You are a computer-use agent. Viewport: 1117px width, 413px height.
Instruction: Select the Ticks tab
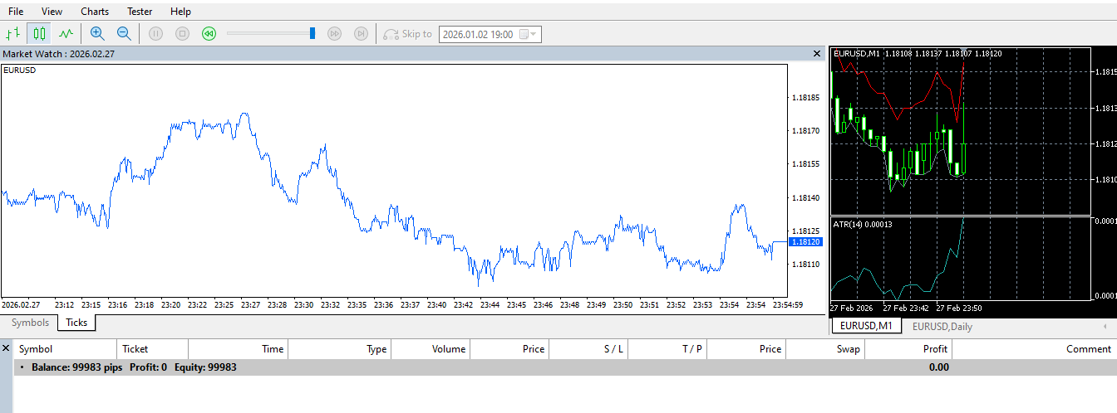click(x=76, y=323)
